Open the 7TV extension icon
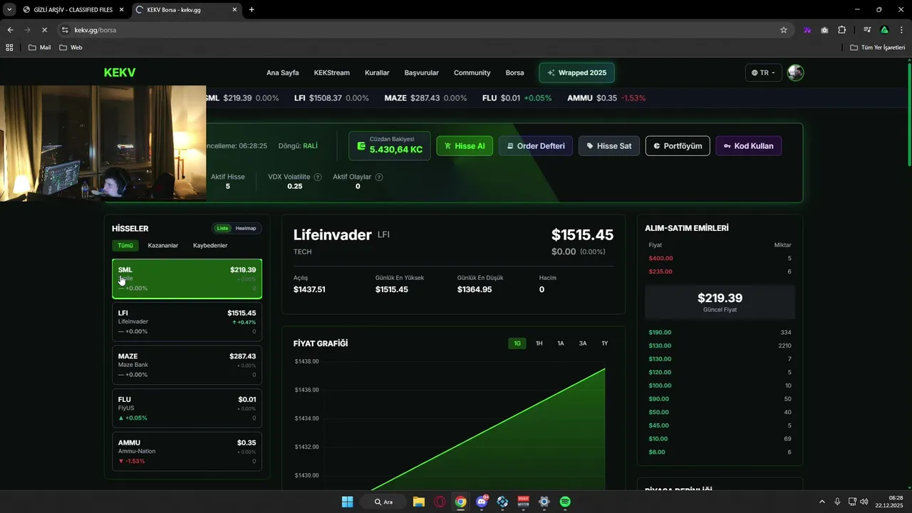 click(x=807, y=30)
